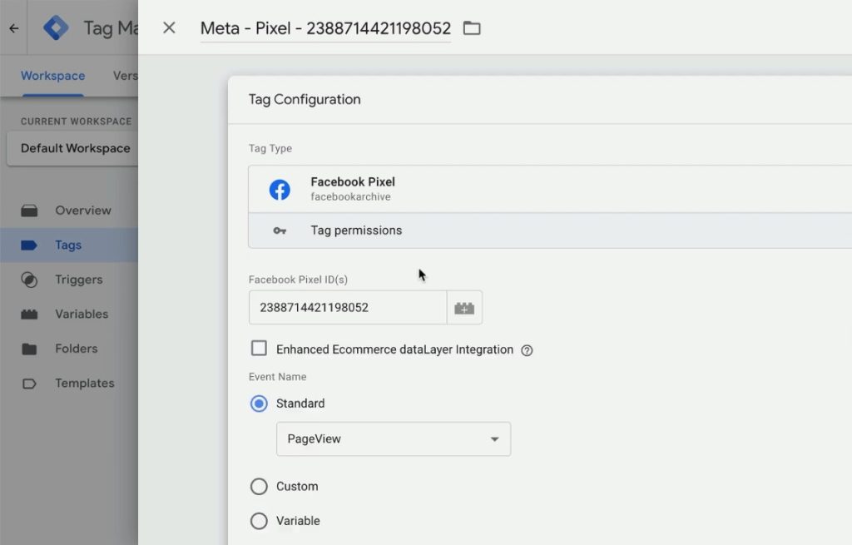Select the Facebook Pixel tag type row
852x545 pixels.
tap(550, 189)
